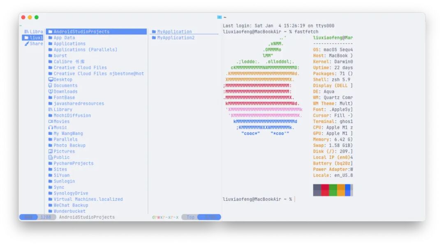Click the folder icon beside FontBase
The width and height of the screenshot is (444, 246).
[51, 97]
